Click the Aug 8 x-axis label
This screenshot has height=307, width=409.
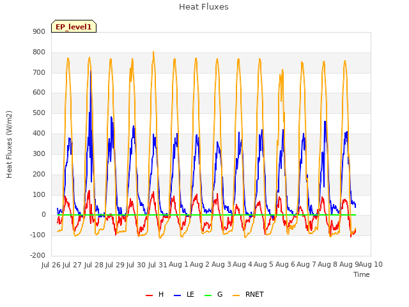pyautogui.click(x=327, y=264)
